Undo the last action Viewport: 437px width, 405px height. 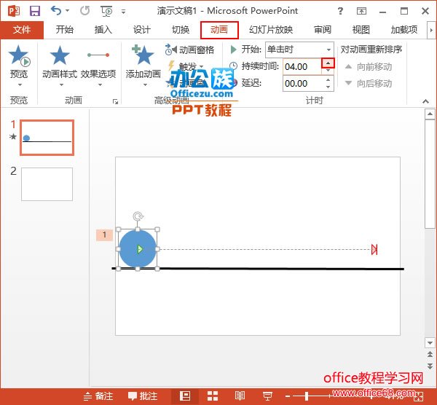(56, 11)
